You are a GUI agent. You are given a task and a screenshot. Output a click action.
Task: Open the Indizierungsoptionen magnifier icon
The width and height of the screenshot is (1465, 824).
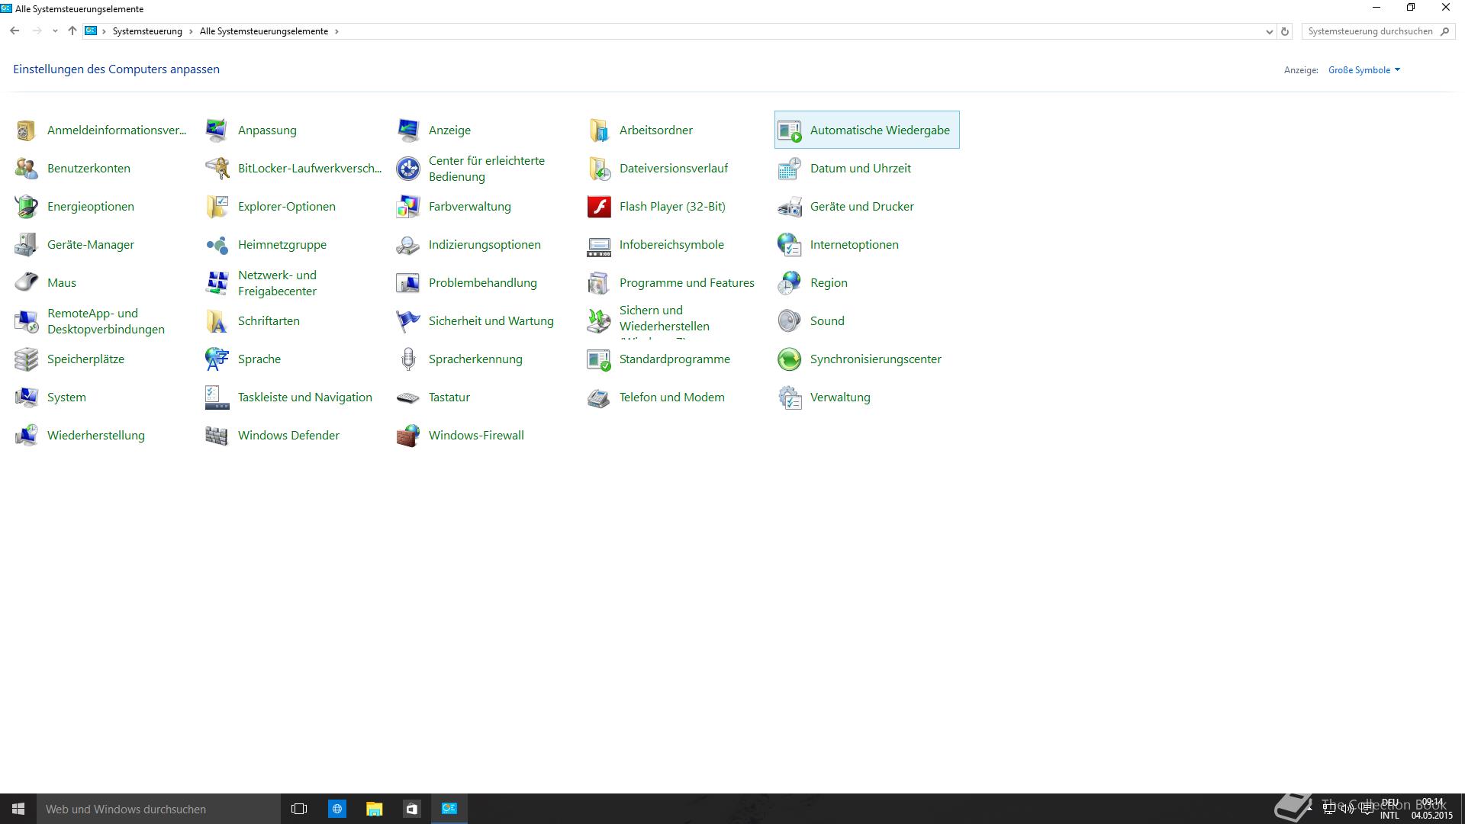pos(407,245)
